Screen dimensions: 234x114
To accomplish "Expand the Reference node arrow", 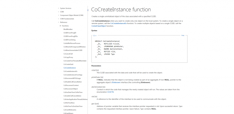I will 59,22.
